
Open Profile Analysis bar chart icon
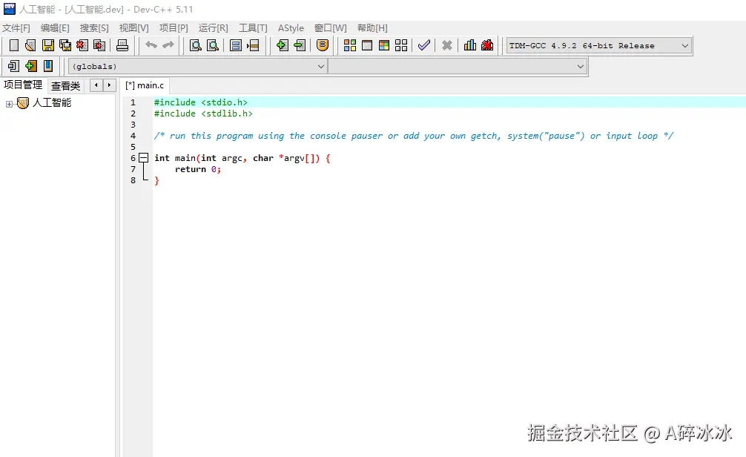470,45
